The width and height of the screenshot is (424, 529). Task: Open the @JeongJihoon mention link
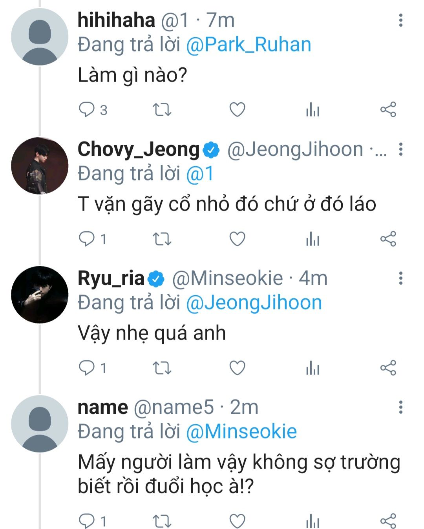[x=254, y=303]
